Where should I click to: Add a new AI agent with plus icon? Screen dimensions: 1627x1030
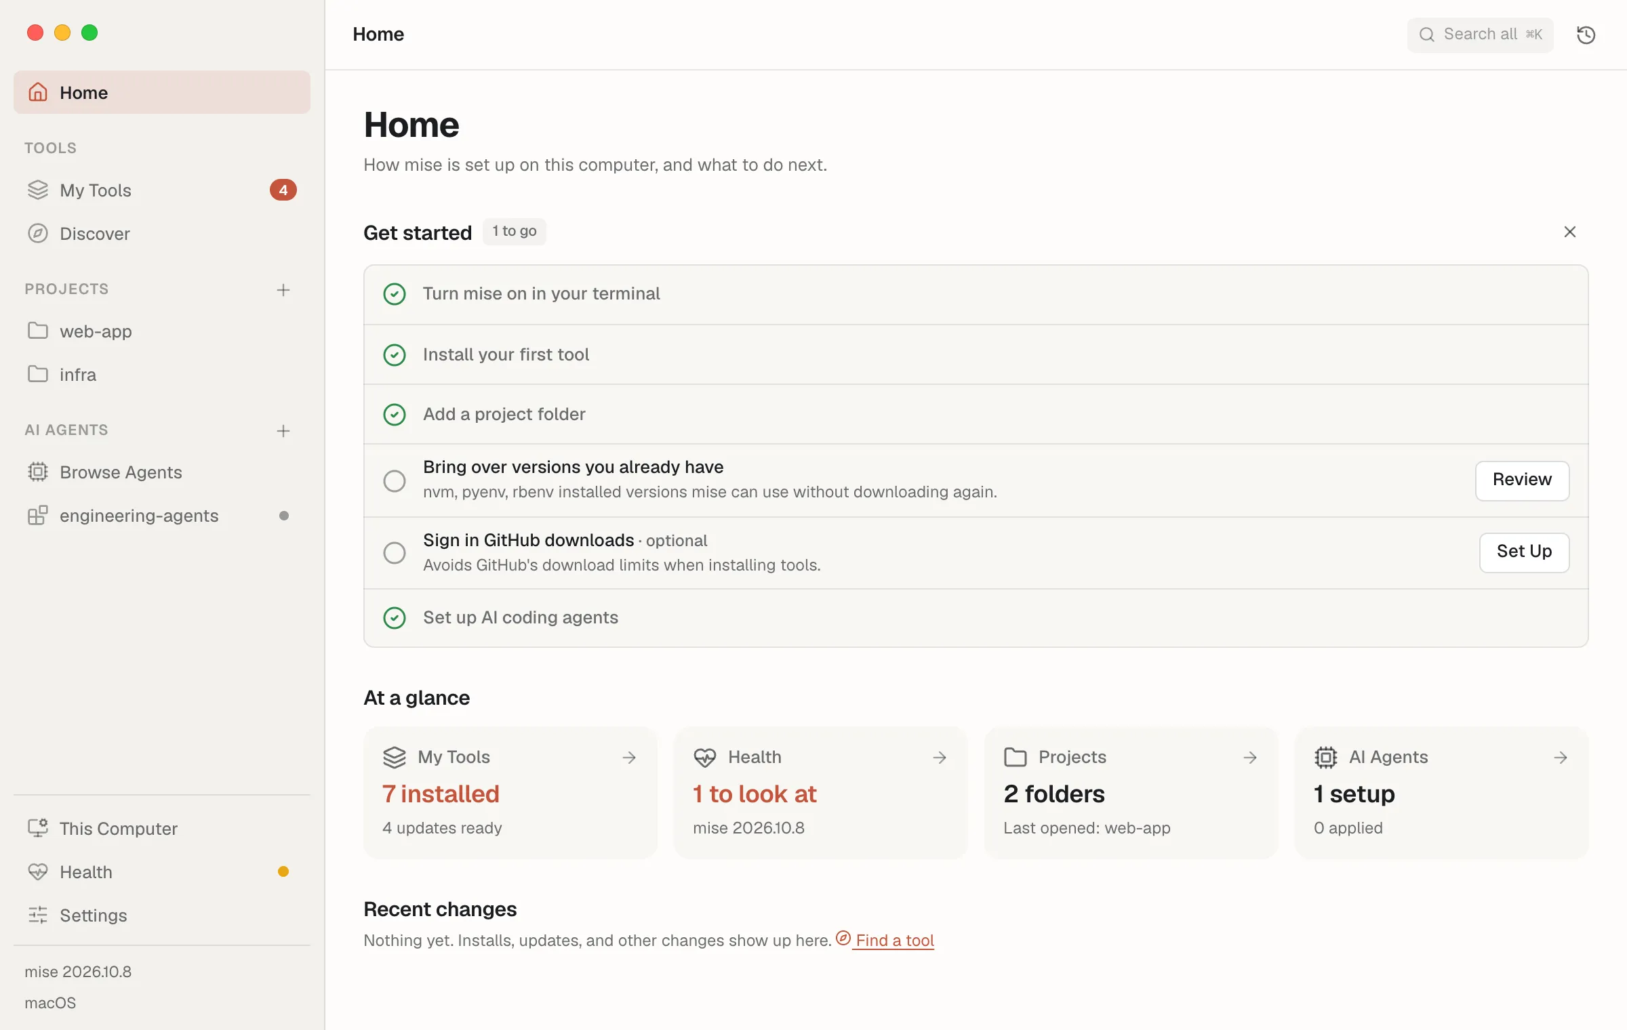click(x=283, y=430)
